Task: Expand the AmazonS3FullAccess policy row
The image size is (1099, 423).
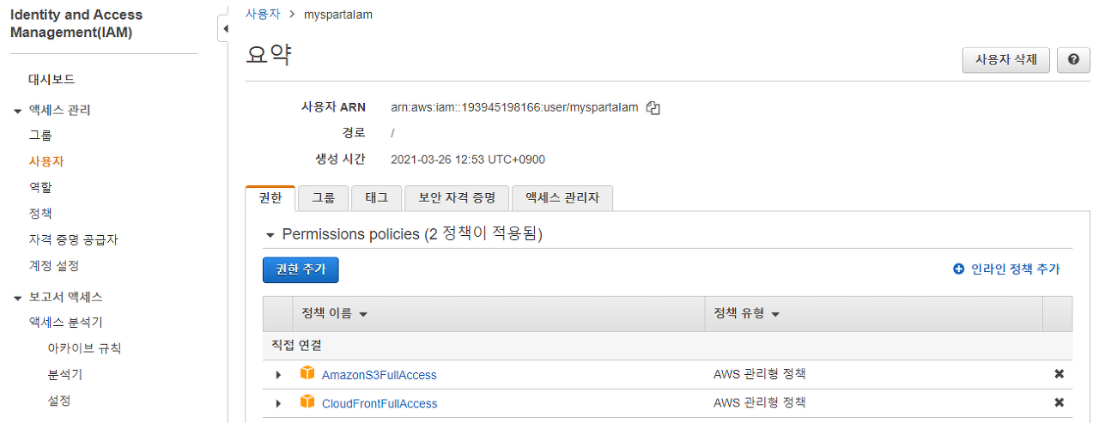Action: (278, 375)
